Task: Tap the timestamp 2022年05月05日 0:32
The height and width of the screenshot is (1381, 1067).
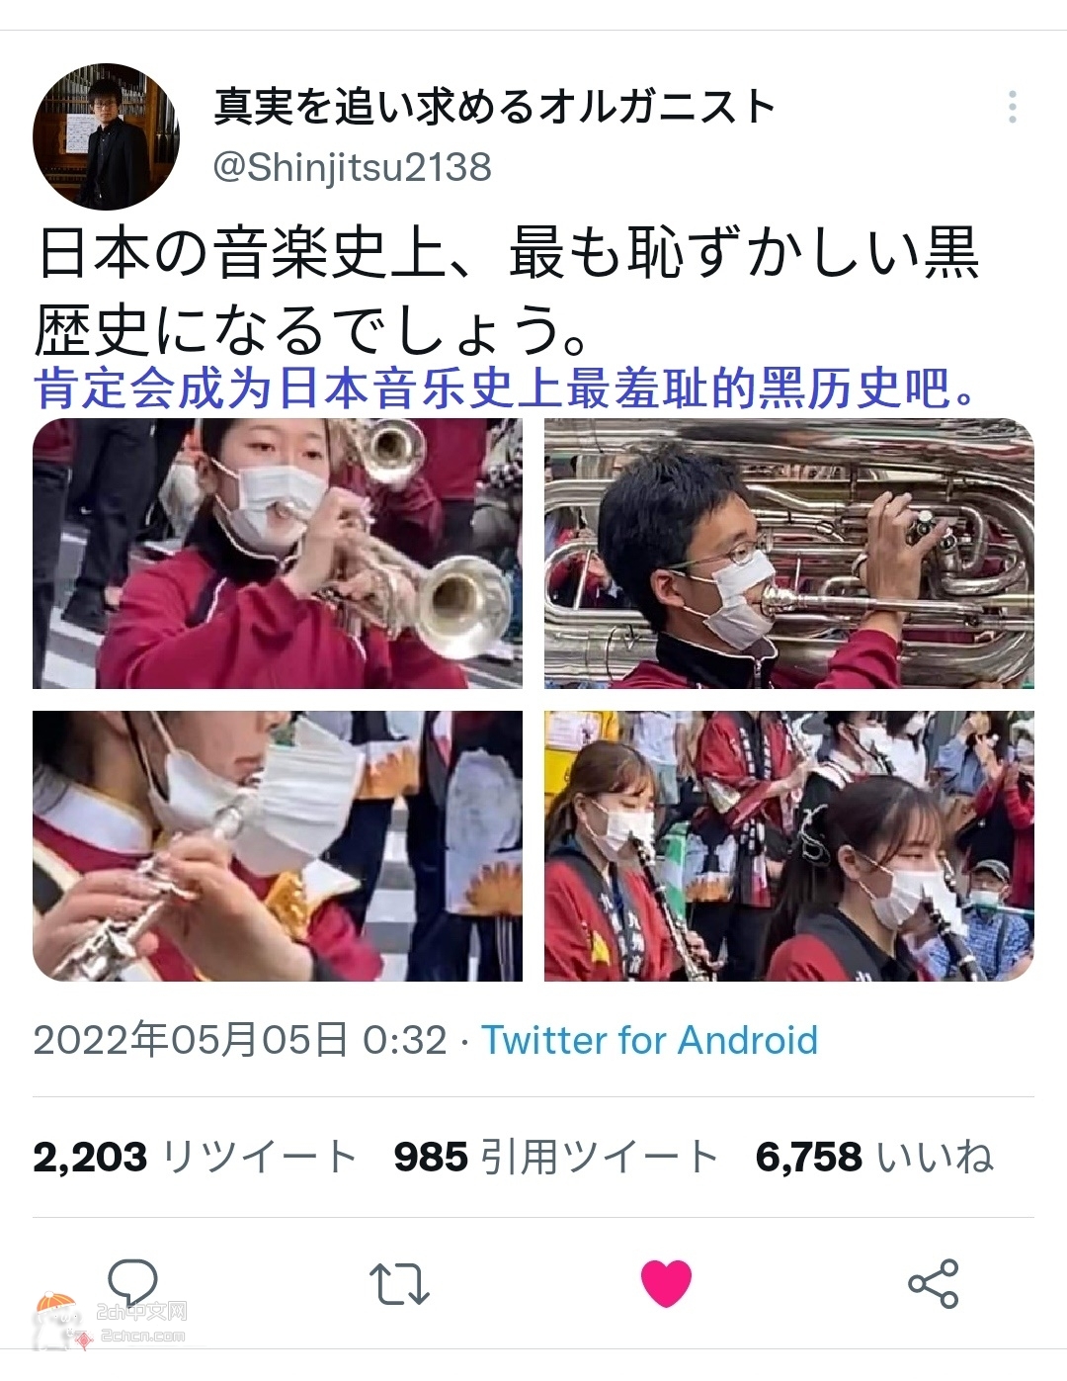Action: pyautogui.click(x=240, y=1040)
